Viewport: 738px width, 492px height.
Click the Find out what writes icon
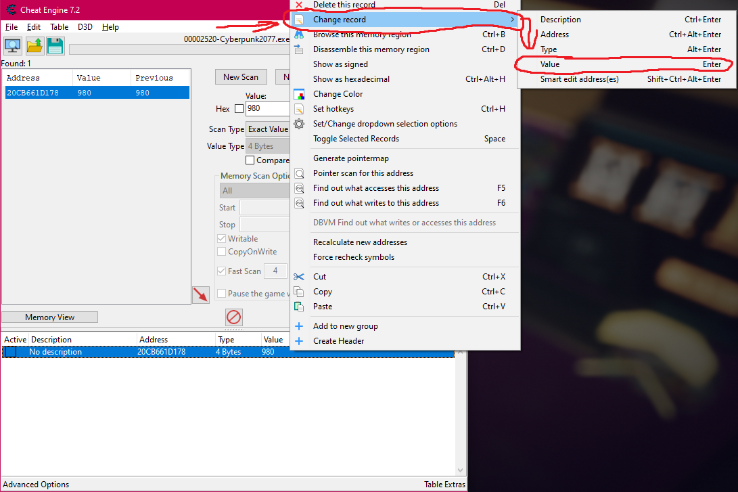(x=299, y=203)
